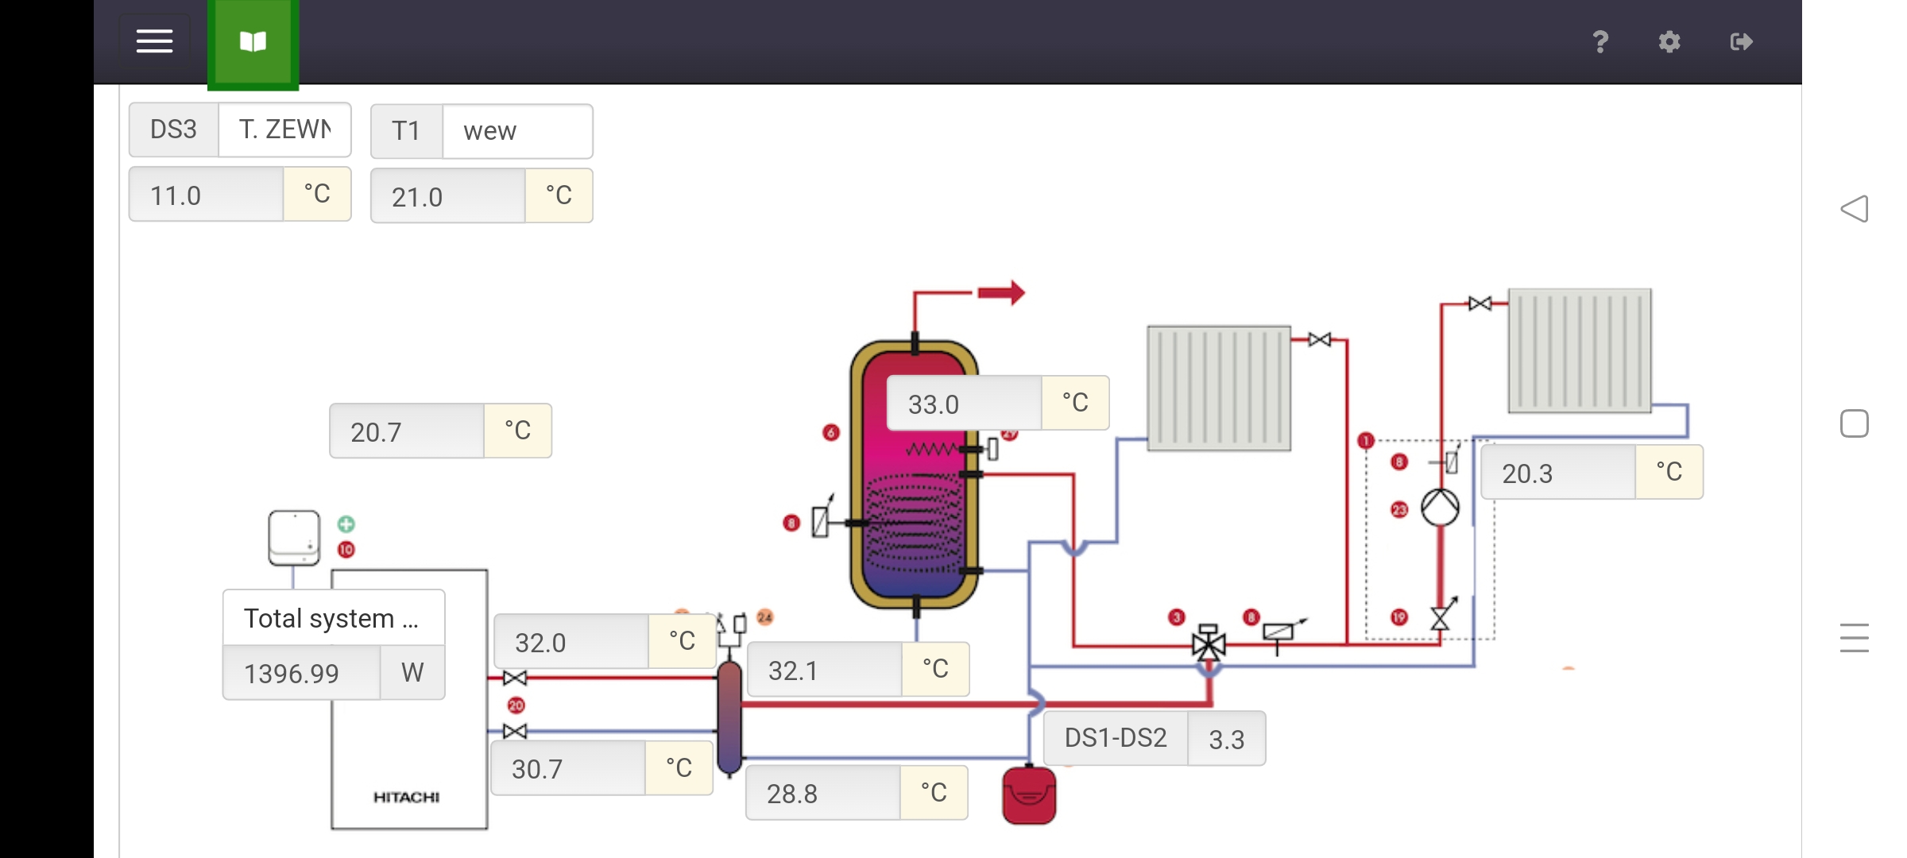The height and width of the screenshot is (858, 1907).
Task: Select the T. ZEWN sensor name field
Action: tap(284, 129)
